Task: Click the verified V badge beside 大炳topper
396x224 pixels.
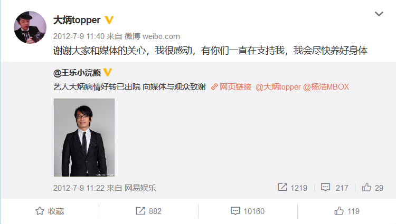Action: point(109,20)
